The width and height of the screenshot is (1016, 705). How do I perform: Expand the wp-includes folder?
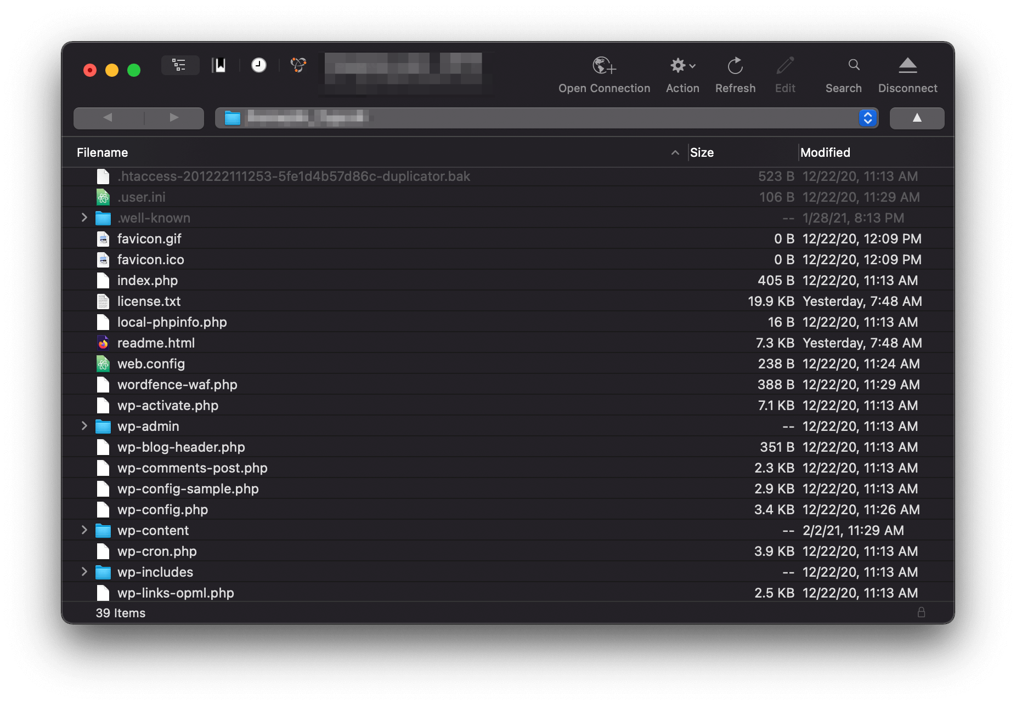pyautogui.click(x=84, y=572)
